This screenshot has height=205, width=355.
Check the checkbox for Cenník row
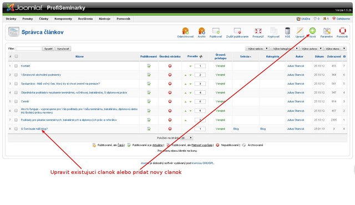tap(16, 101)
